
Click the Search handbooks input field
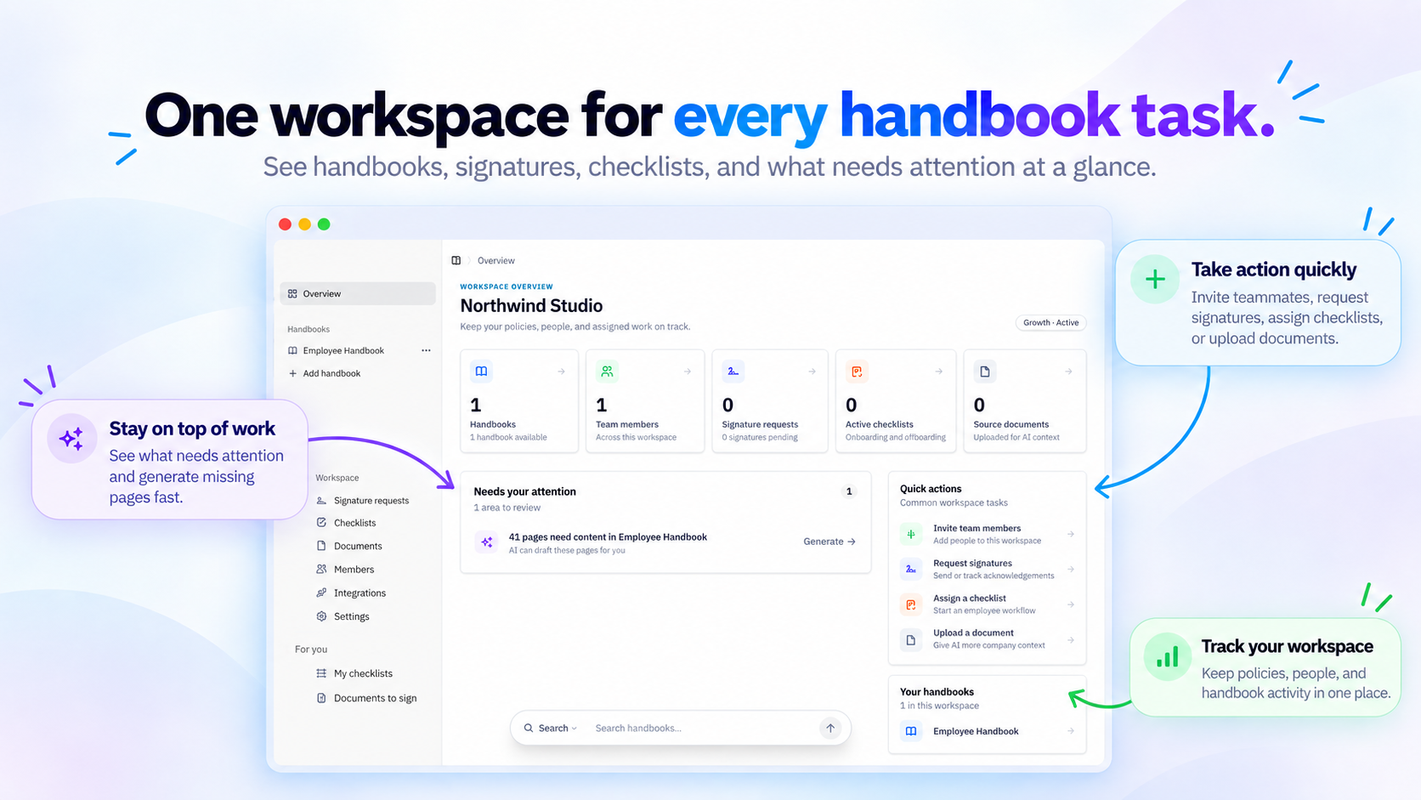(x=701, y=729)
